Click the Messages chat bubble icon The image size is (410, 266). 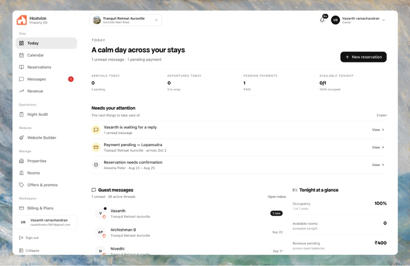click(22, 79)
